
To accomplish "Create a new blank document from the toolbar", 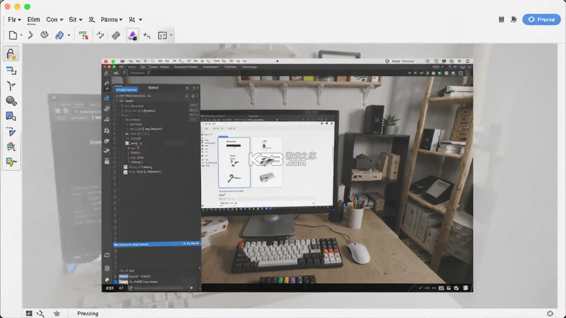I will coord(13,35).
